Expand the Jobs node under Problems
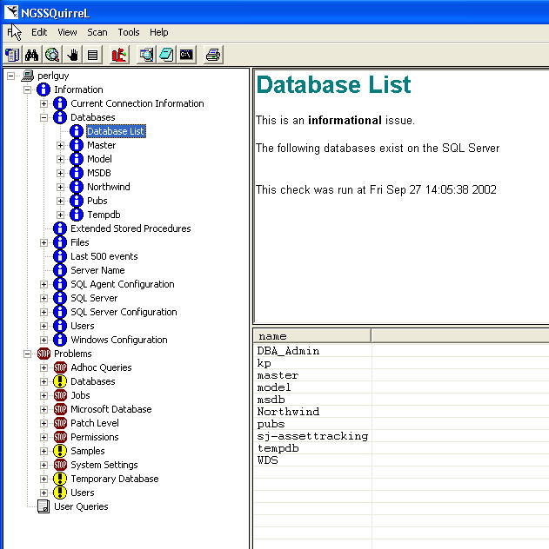Screen dimensions: 549x549 tap(44, 395)
